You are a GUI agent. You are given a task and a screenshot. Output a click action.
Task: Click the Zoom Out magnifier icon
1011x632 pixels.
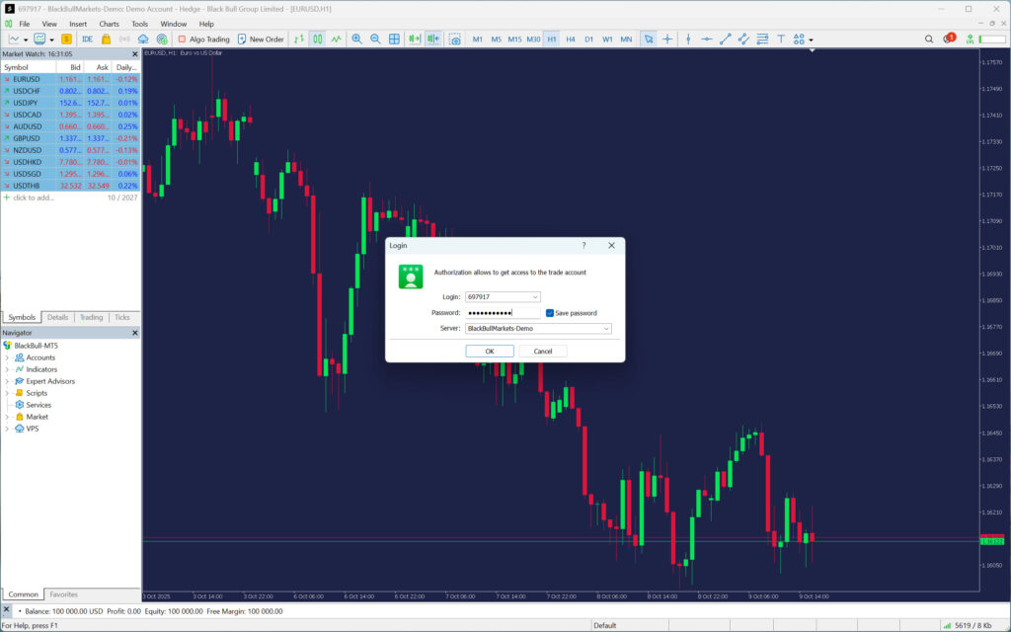pyautogui.click(x=375, y=39)
